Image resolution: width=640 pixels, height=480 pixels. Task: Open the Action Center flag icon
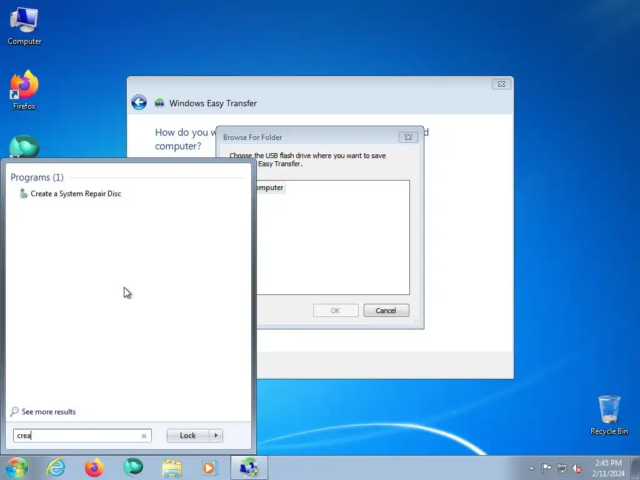[546, 467]
